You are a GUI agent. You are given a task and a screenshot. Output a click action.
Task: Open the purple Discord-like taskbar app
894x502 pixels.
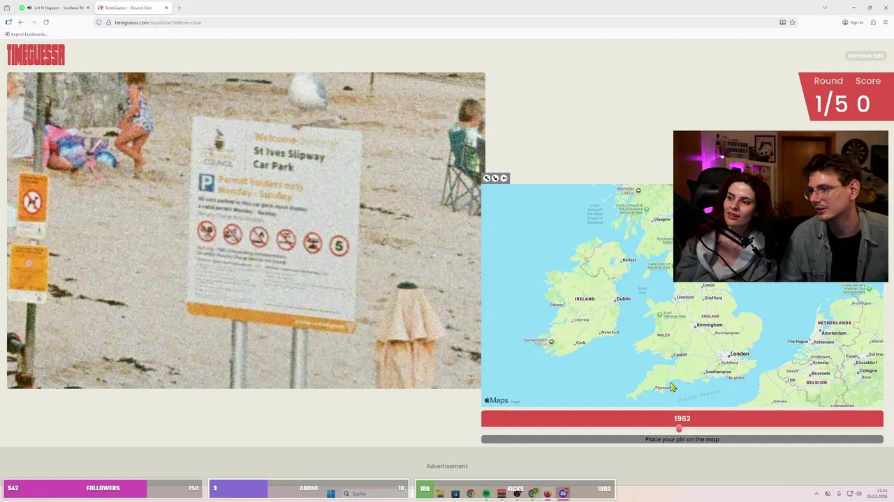coord(563,494)
